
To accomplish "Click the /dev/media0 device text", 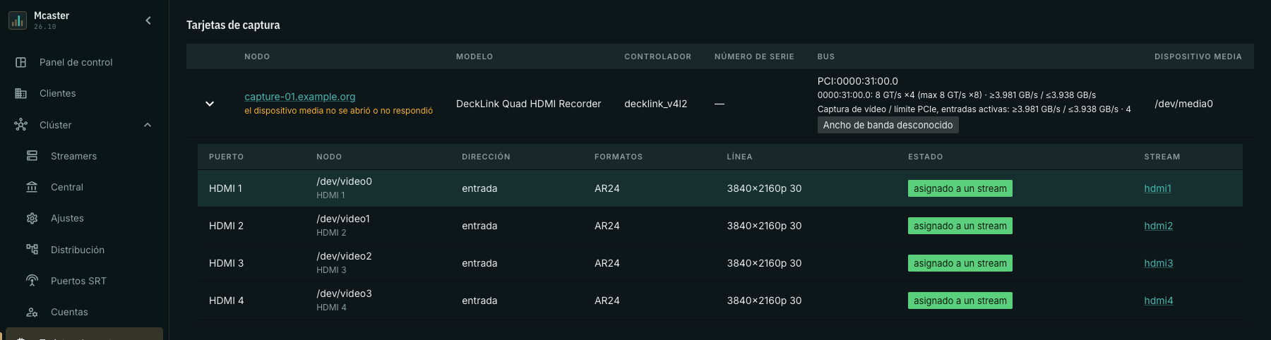I will (1183, 104).
